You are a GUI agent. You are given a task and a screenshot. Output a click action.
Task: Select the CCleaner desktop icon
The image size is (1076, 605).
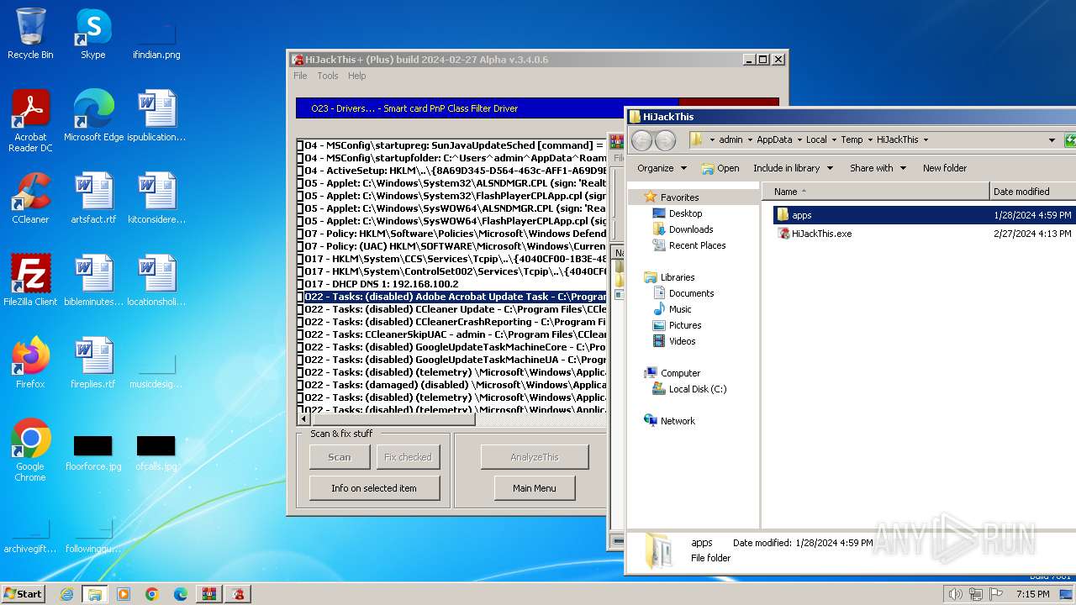[x=30, y=198]
